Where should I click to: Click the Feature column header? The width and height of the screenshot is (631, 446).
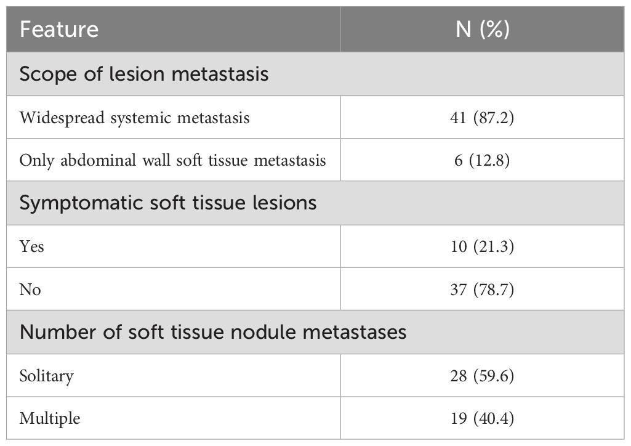[58, 30]
